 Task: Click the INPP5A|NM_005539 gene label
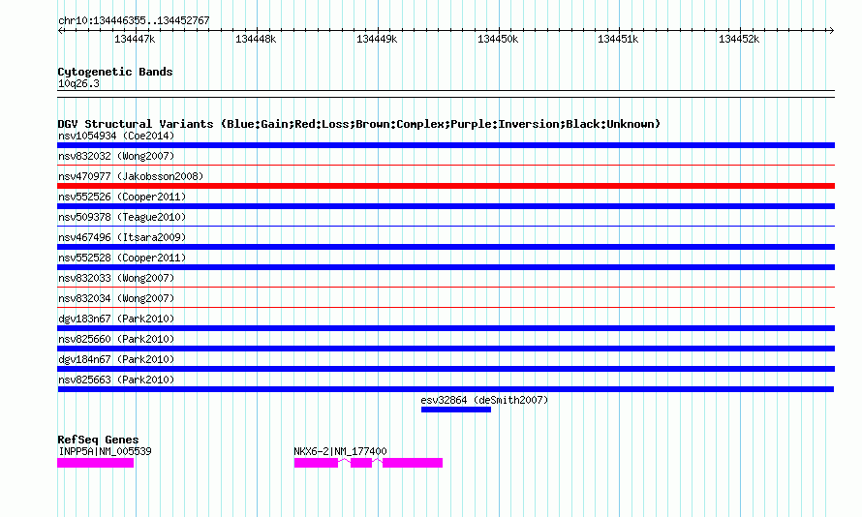tap(105, 451)
